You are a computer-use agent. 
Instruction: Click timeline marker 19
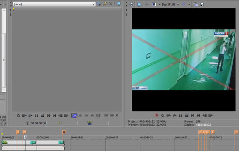[64, 132]
